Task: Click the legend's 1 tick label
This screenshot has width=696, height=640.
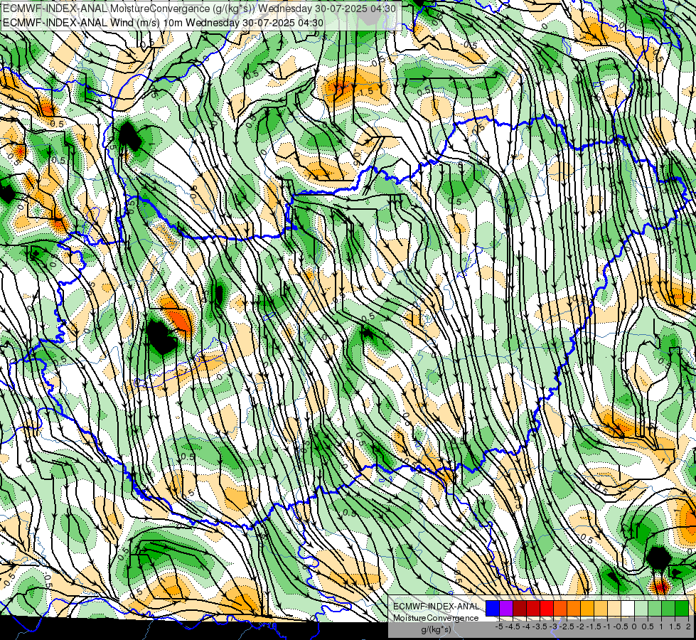Action: pos(661,626)
